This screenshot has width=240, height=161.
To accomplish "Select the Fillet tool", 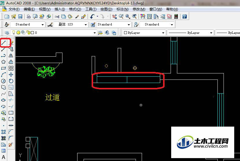I will [11, 138].
